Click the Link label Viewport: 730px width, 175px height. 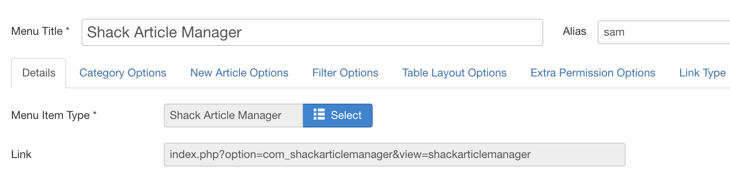(21, 154)
